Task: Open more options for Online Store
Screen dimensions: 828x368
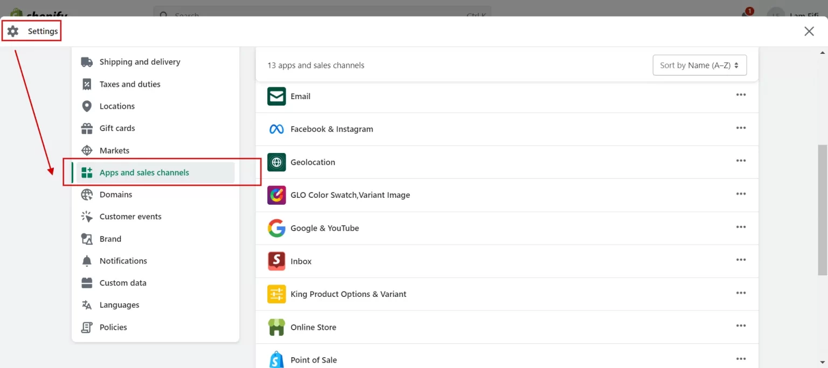Action: [741, 325]
